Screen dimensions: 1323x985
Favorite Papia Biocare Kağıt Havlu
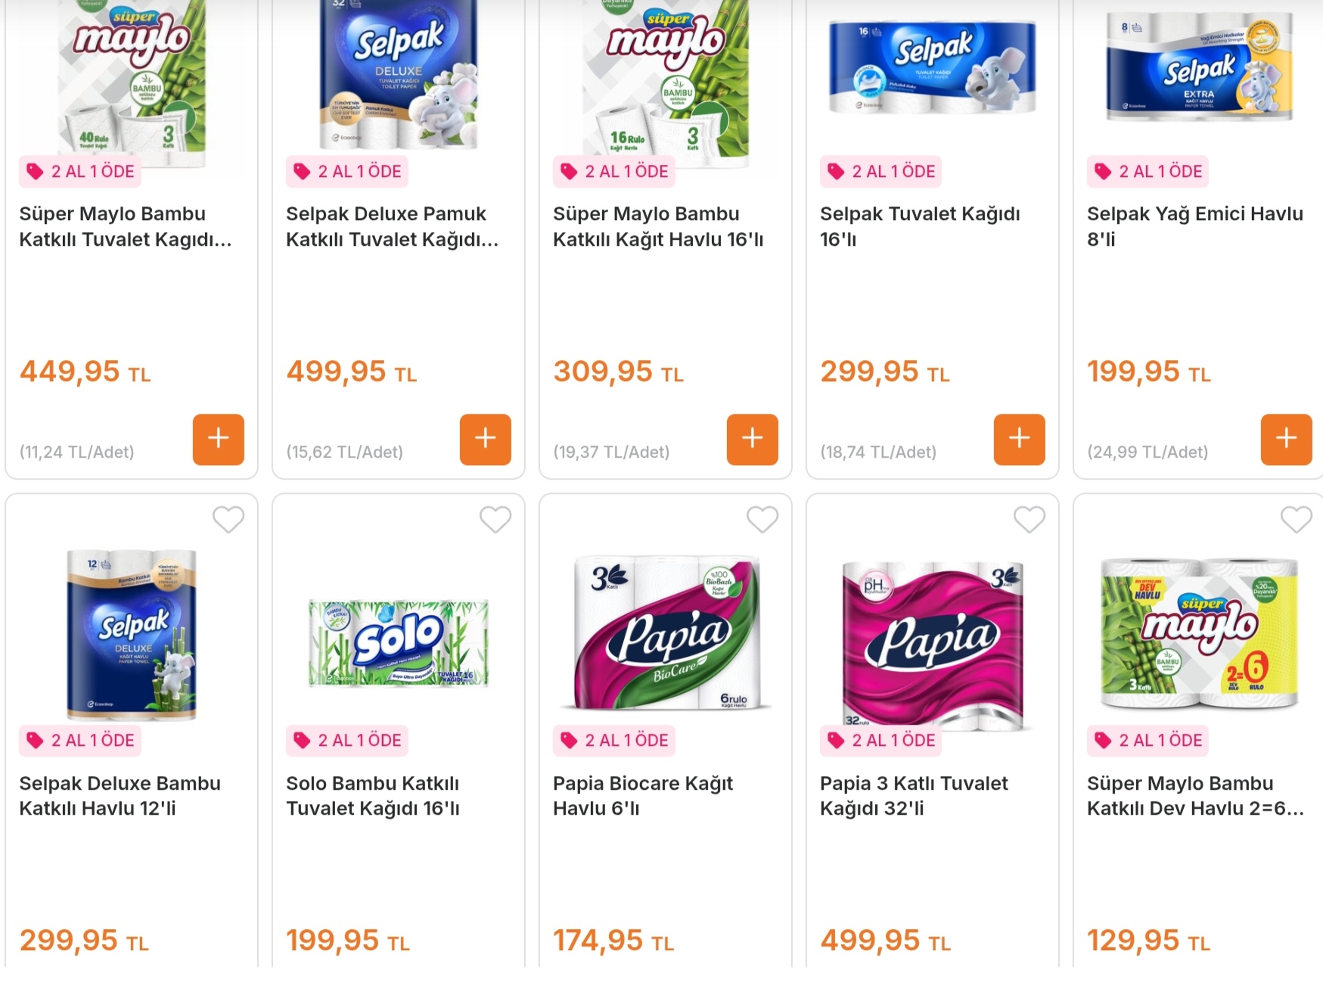pyautogui.click(x=762, y=520)
